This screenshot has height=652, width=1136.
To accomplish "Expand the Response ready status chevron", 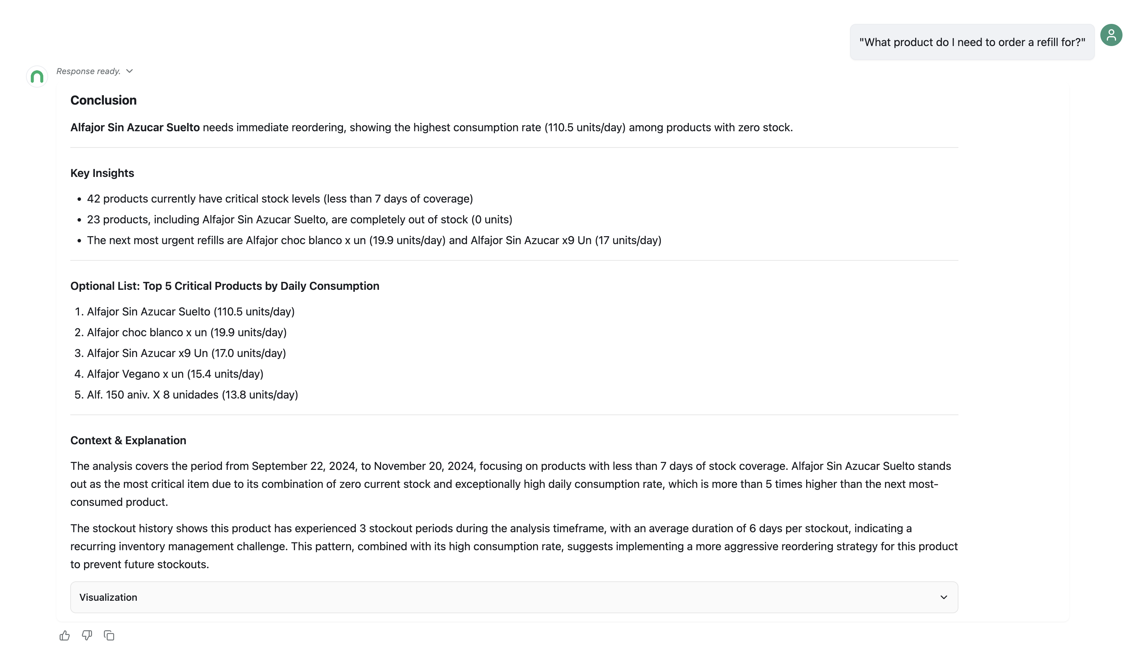I will click(x=129, y=71).
